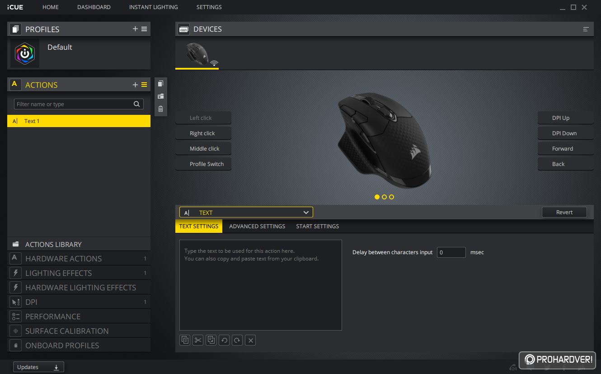Click the delay between characters msec field
Viewport: 601px width, 374px height.
point(451,252)
